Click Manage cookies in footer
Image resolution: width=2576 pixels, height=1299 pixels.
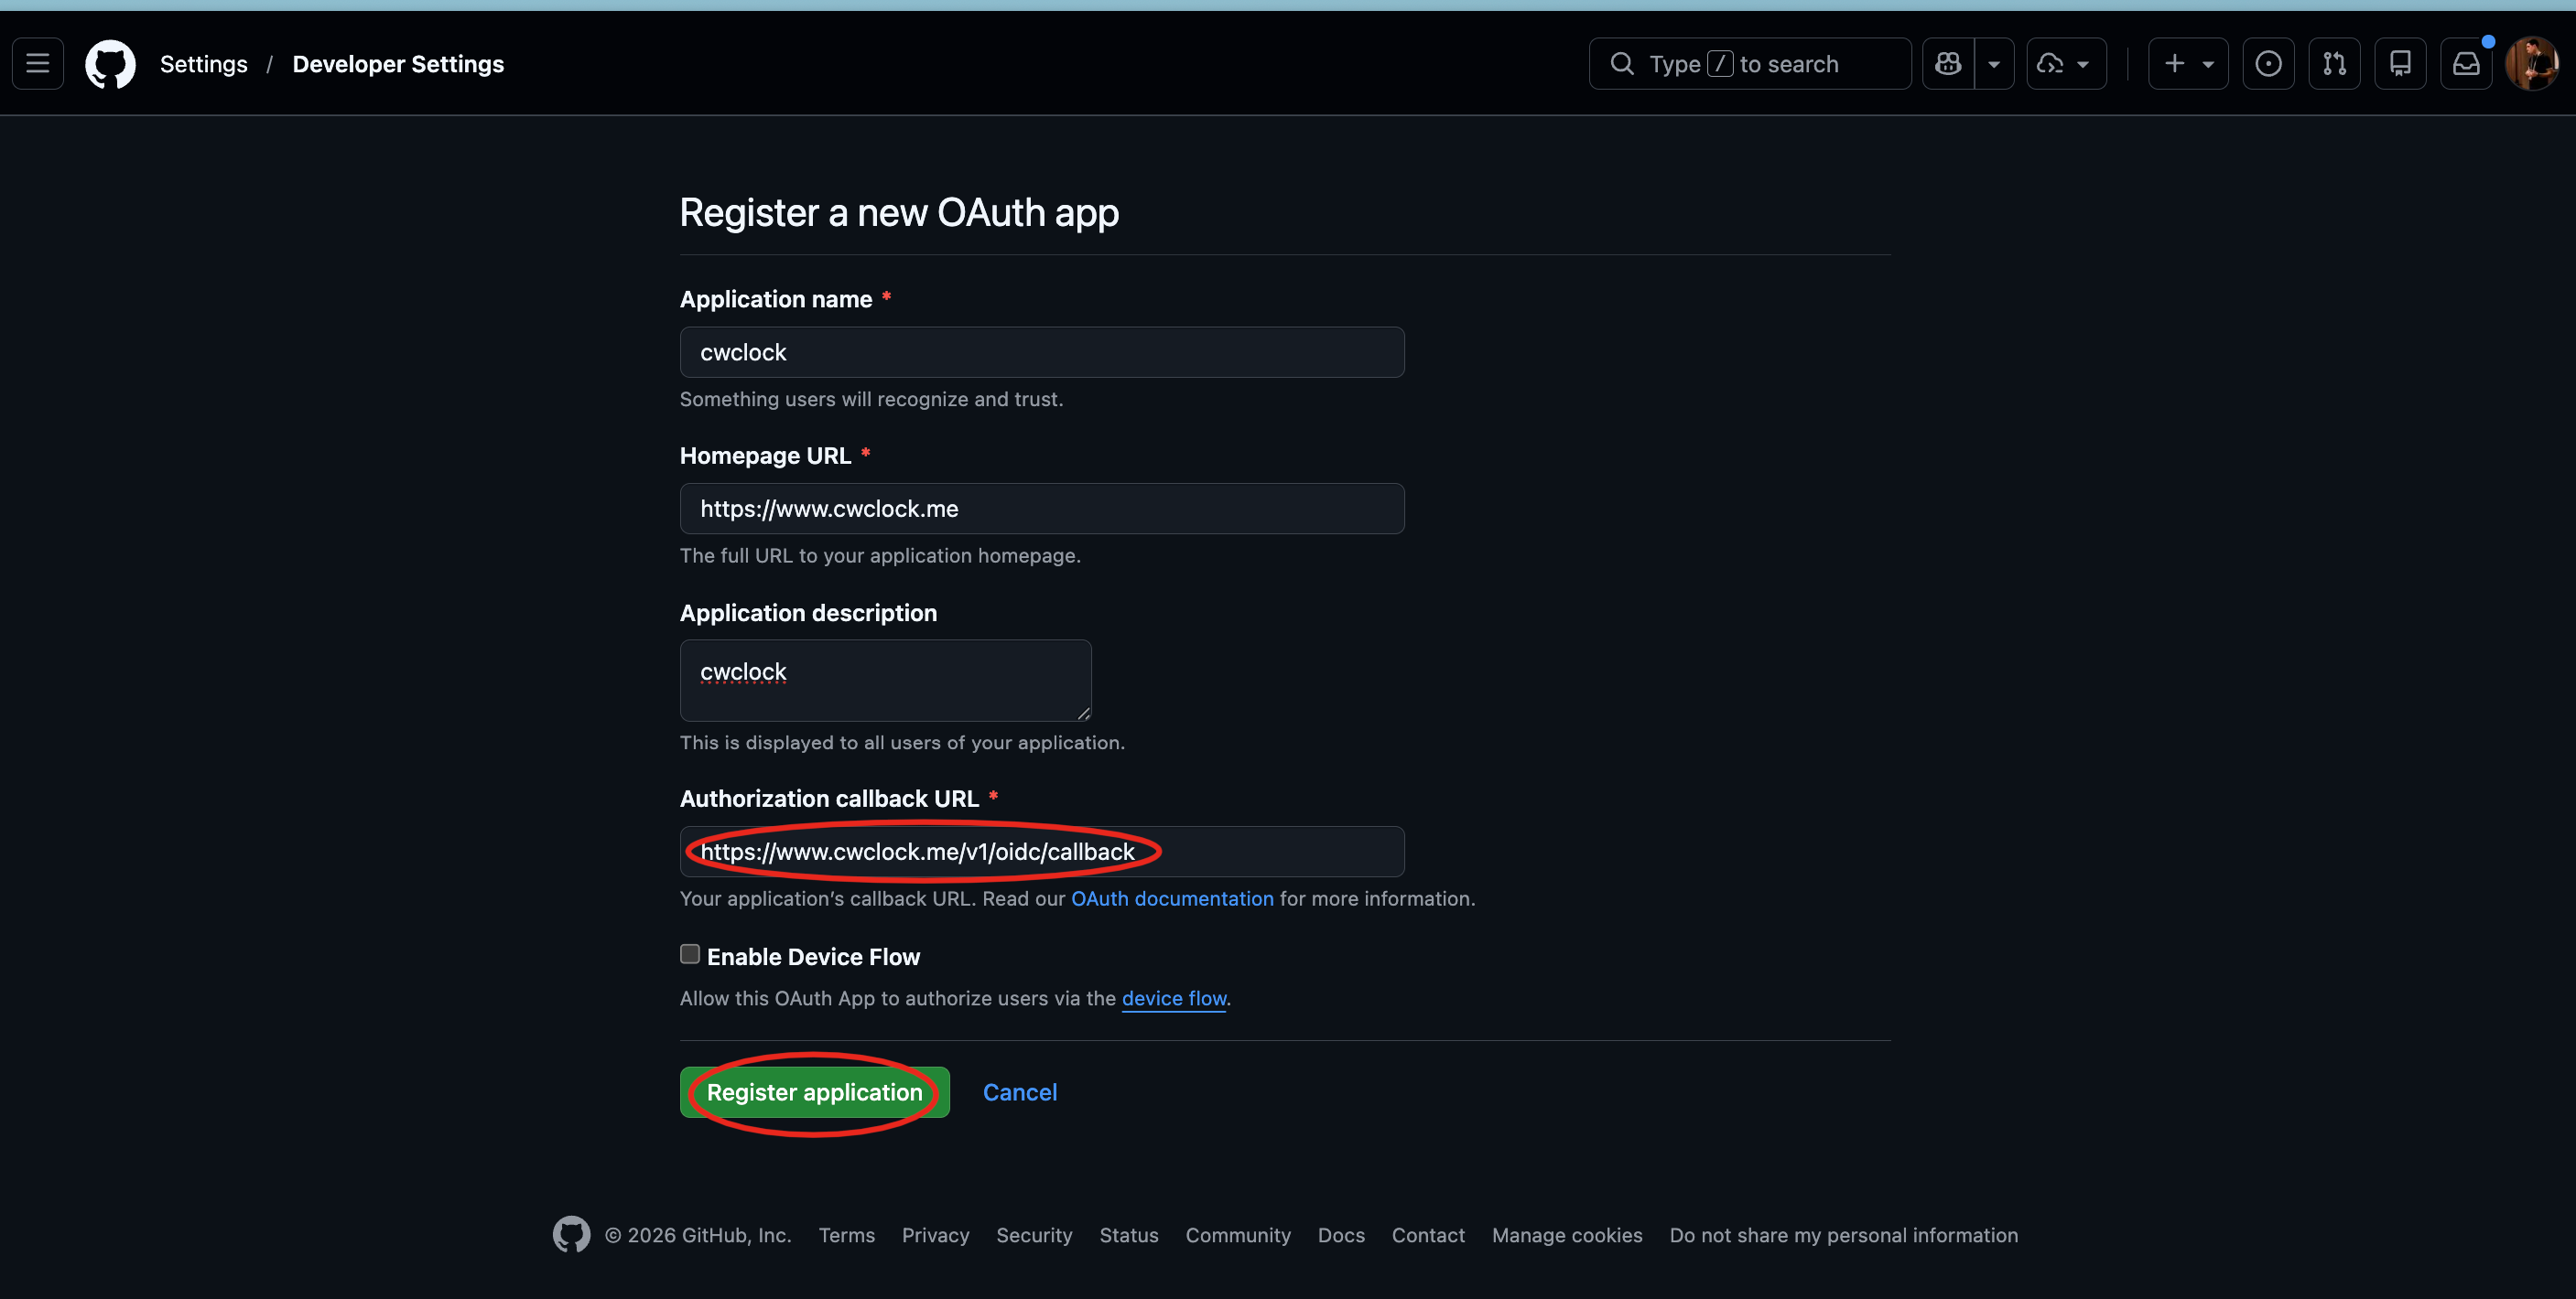click(1567, 1235)
